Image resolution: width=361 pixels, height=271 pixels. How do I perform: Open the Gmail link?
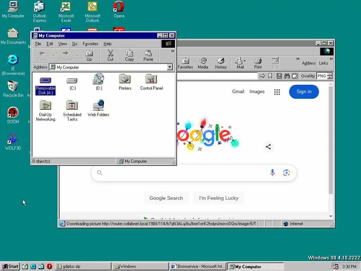click(x=238, y=91)
